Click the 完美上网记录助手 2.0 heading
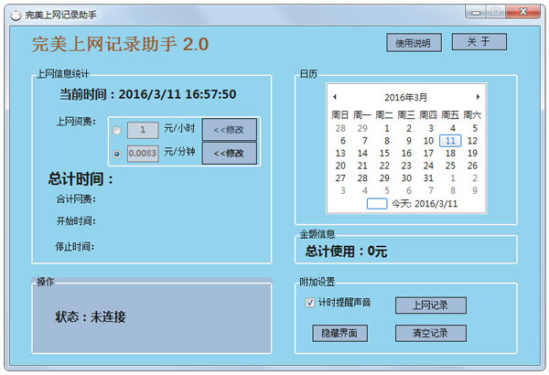549x375 pixels. pyautogui.click(x=120, y=44)
